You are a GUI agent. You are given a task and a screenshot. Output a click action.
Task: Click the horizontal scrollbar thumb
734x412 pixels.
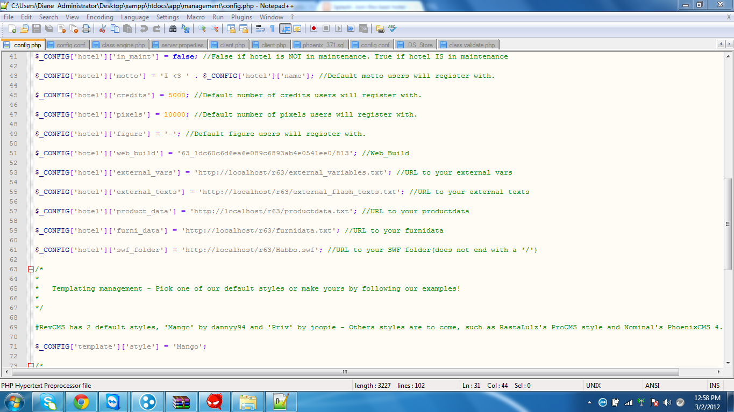[x=345, y=372]
